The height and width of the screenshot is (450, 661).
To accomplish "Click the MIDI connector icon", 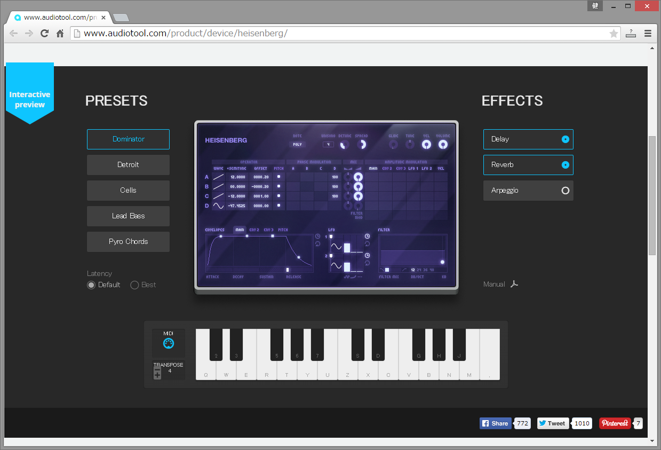I will [x=168, y=343].
